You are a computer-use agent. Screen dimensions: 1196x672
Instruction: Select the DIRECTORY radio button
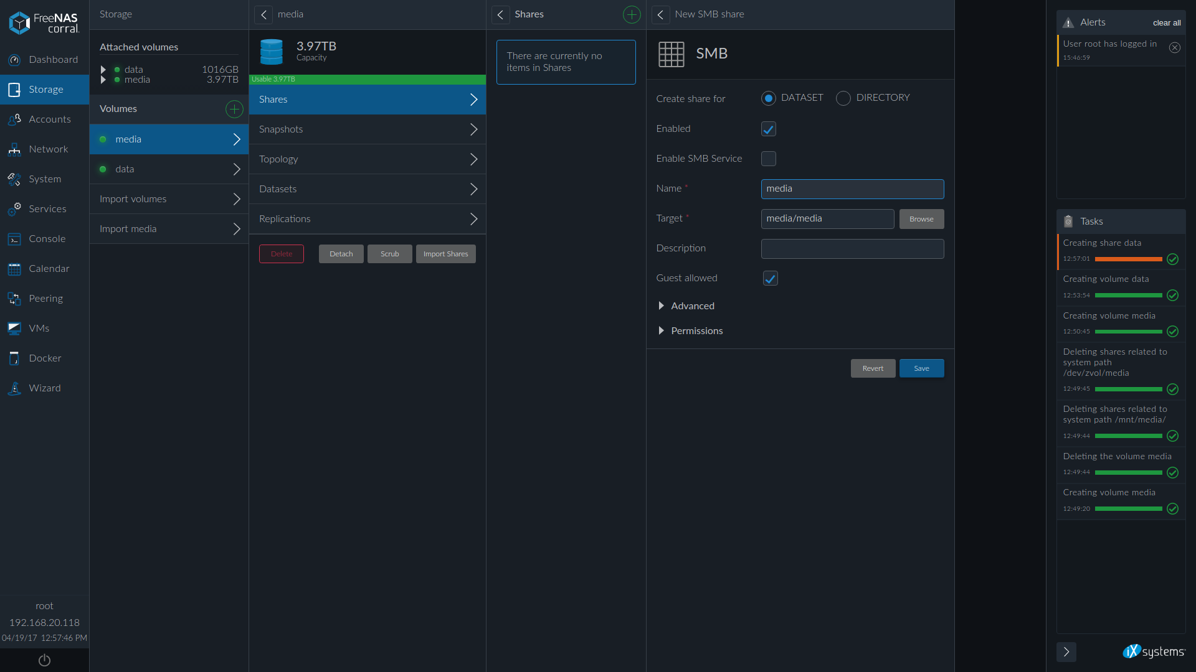point(842,98)
